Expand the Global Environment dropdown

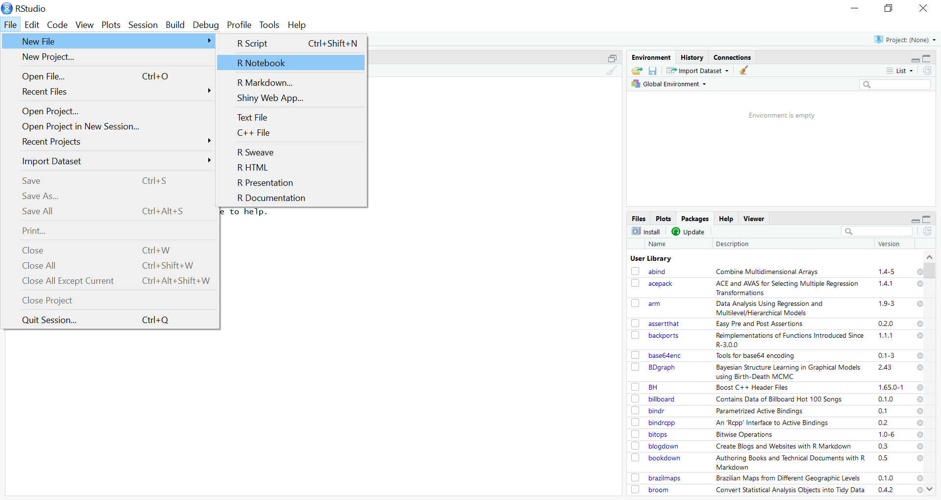point(669,84)
